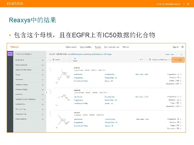Click the settings icon beside the slider
Viewport: 194px width, 145px height.
pos(150,60)
